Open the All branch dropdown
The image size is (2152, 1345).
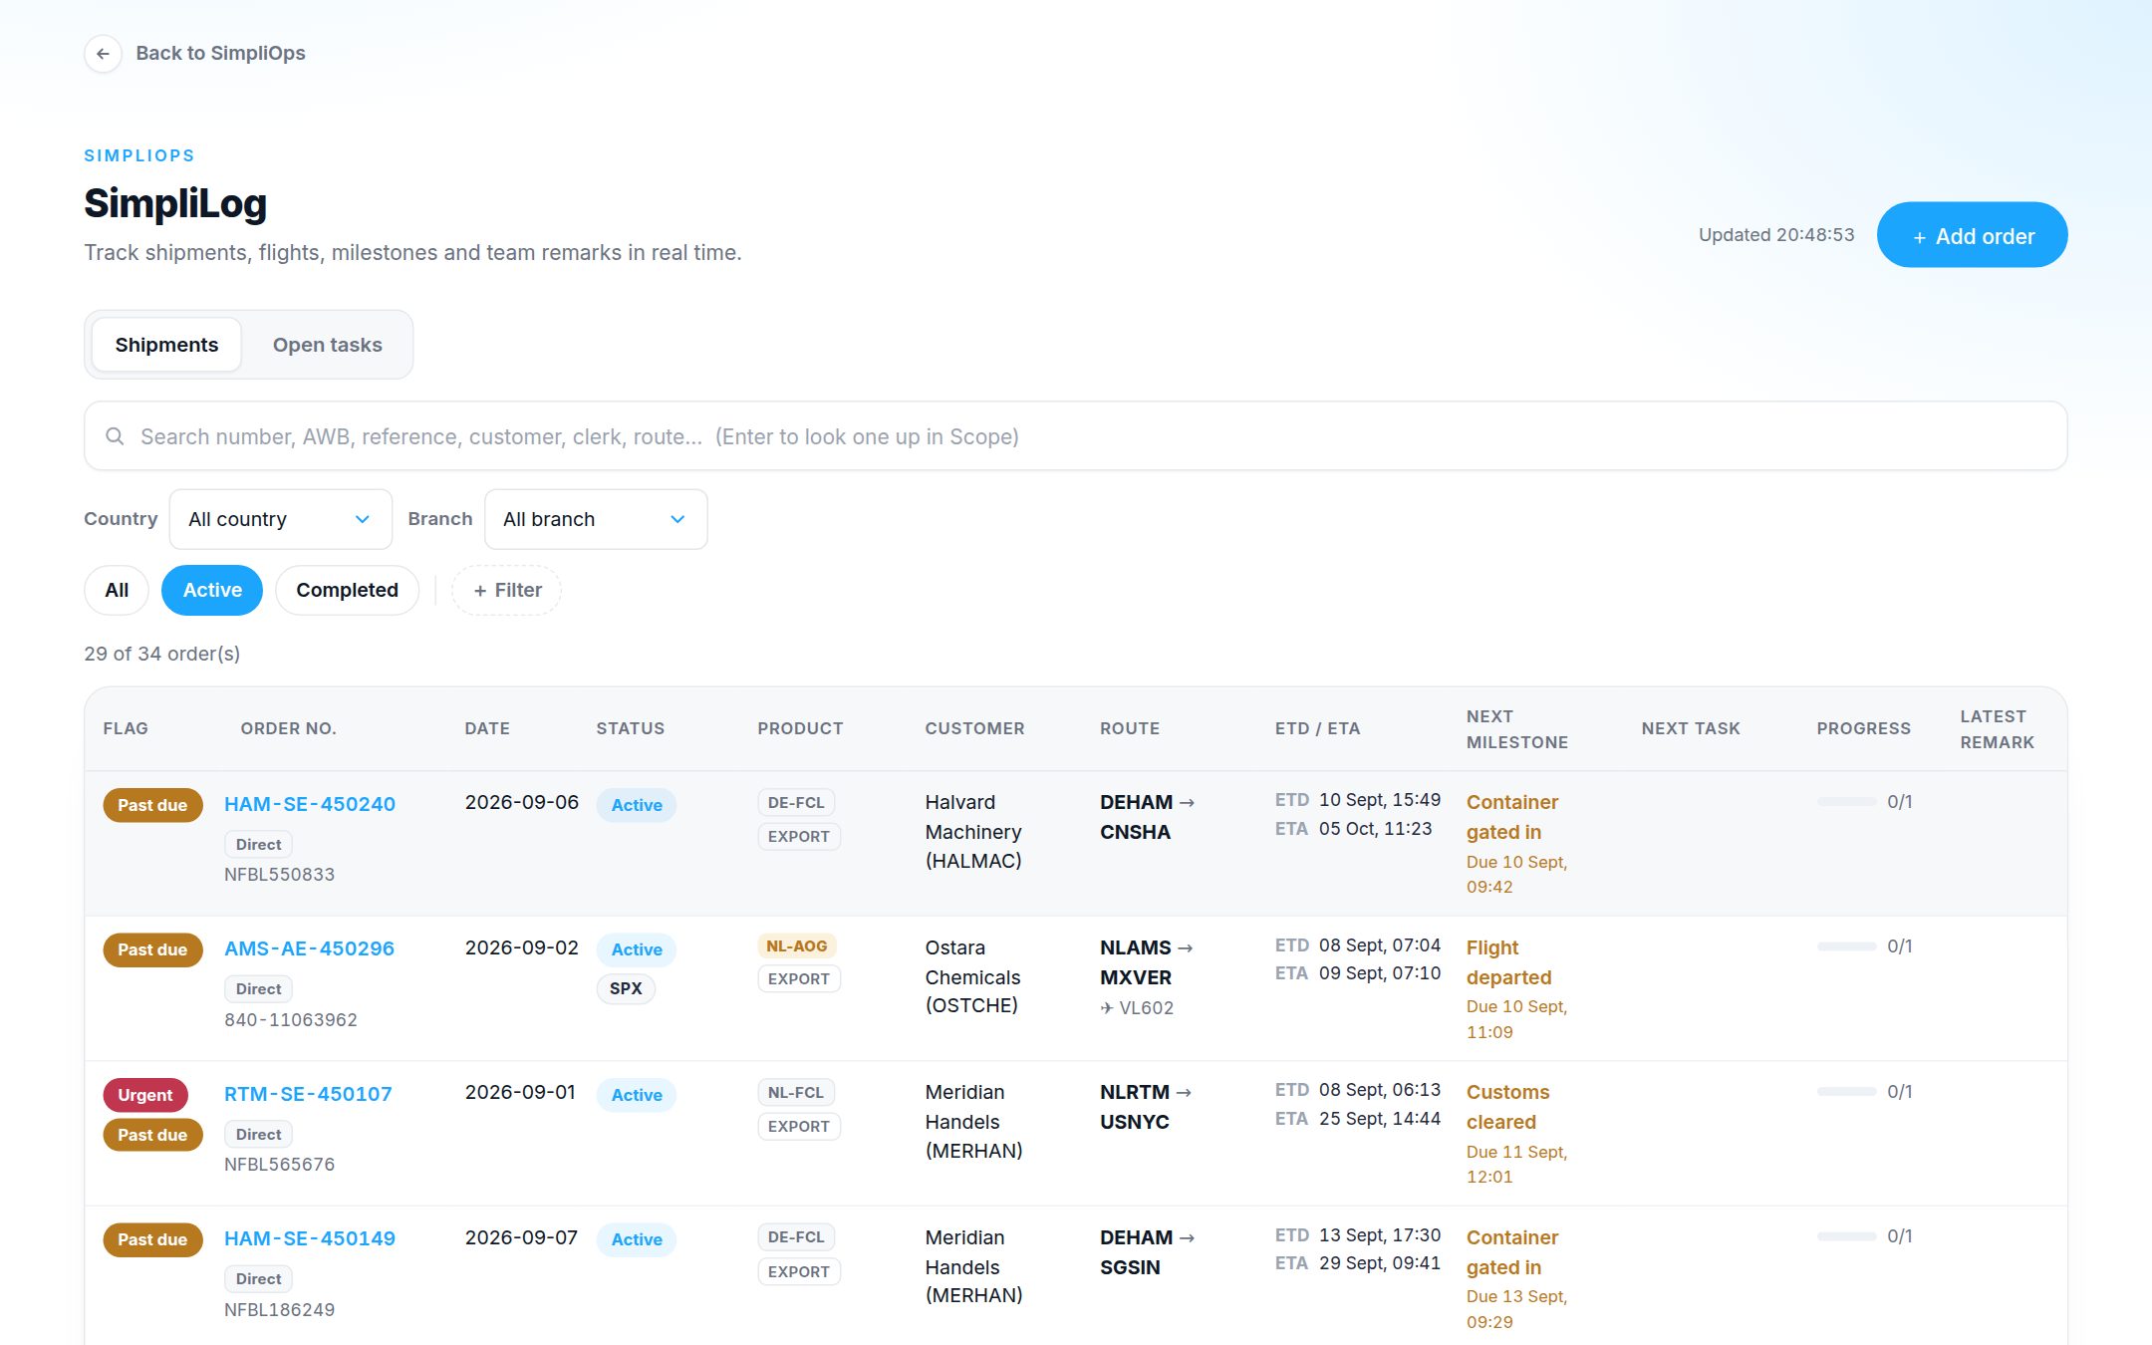[595, 519]
